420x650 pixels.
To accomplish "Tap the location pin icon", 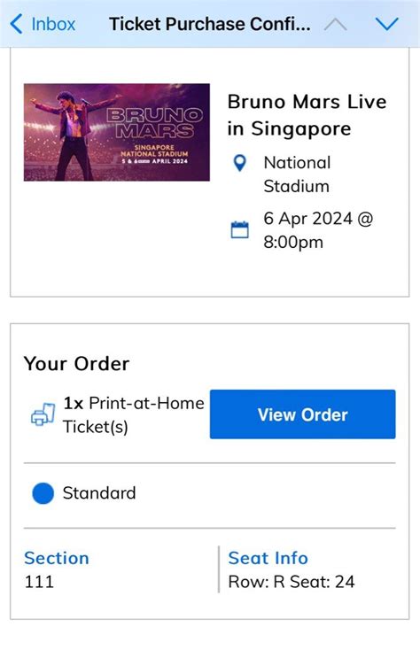I will (239, 163).
